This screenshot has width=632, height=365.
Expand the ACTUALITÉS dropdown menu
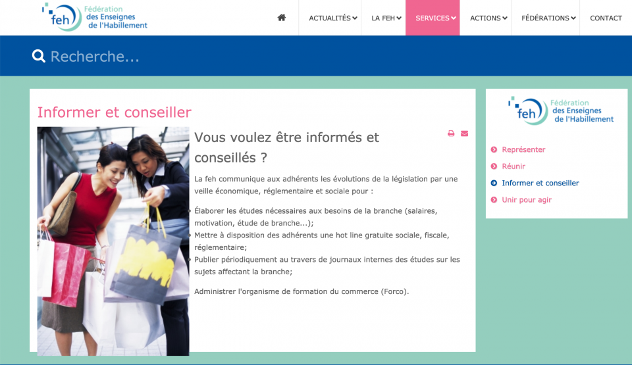click(x=332, y=18)
